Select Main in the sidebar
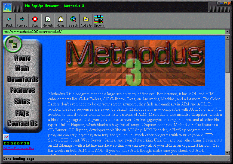Image resolution: width=233 pixels, height=164 pixels. pos(22,69)
